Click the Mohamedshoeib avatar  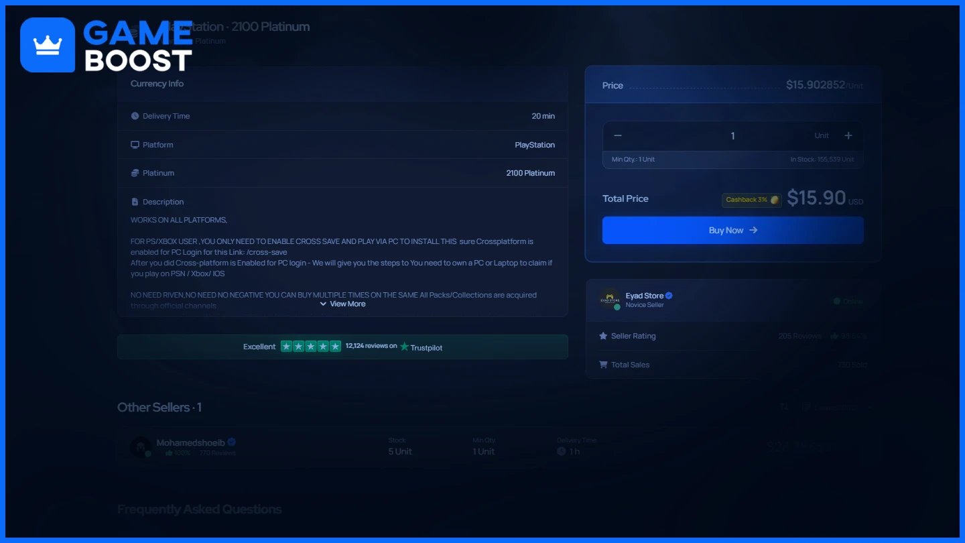pyautogui.click(x=140, y=447)
